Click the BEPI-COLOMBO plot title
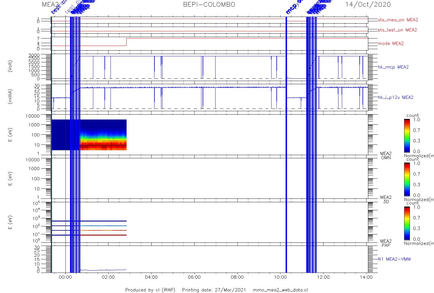 click(x=209, y=5)
